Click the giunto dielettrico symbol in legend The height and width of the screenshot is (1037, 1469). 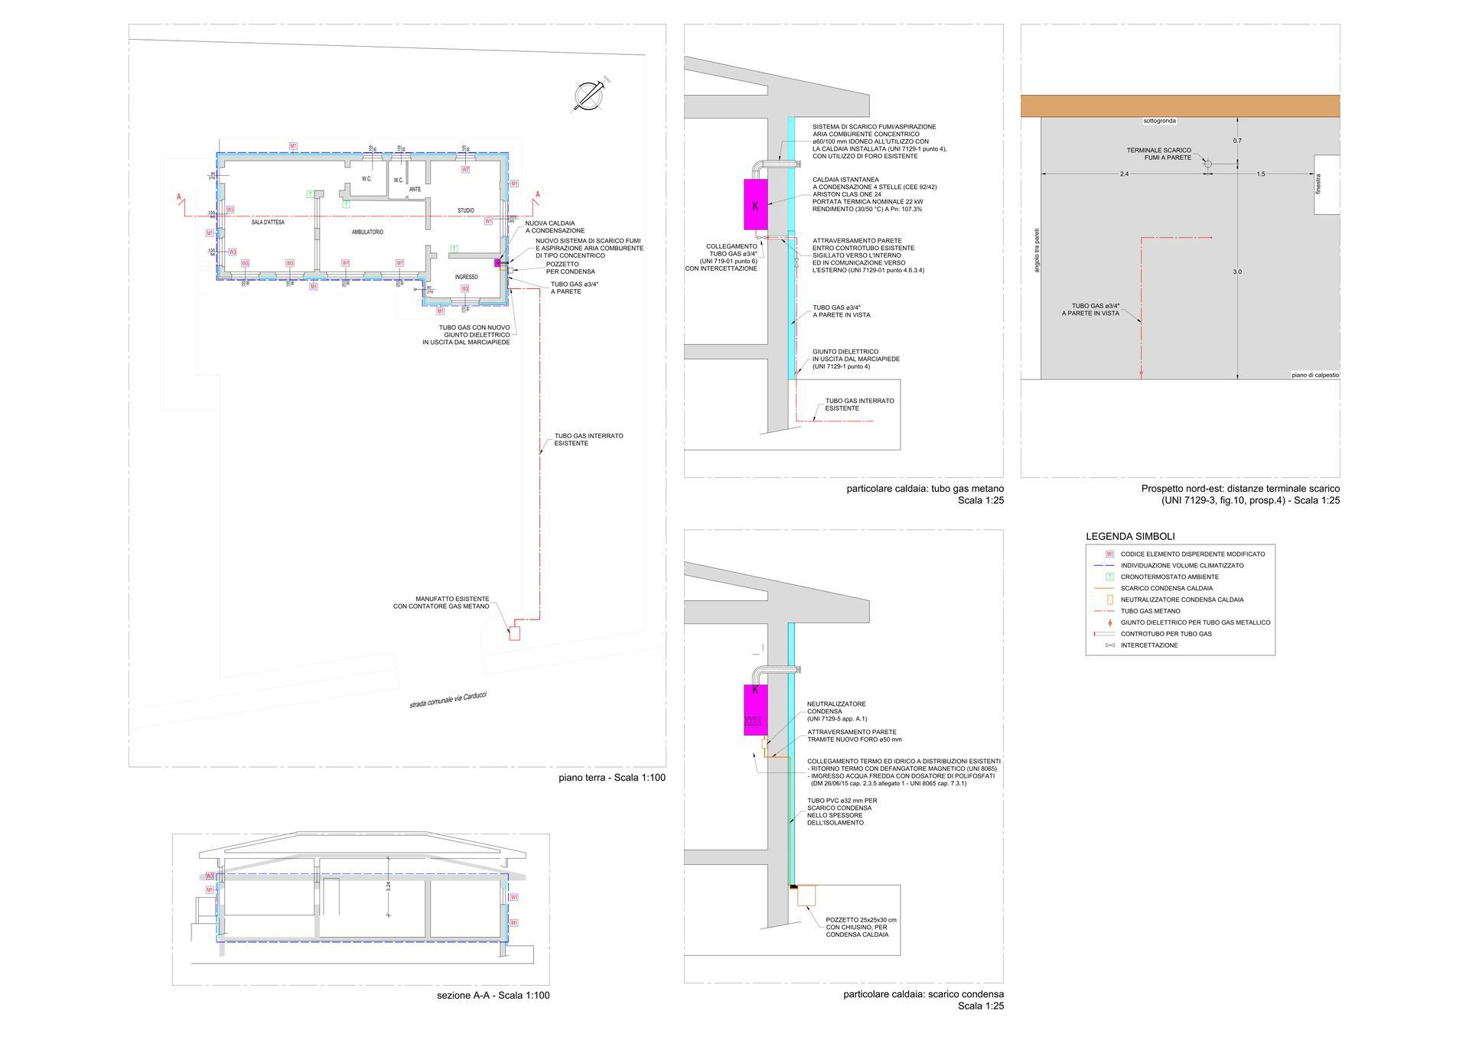pyautogui.click(x=1109, y=623)
